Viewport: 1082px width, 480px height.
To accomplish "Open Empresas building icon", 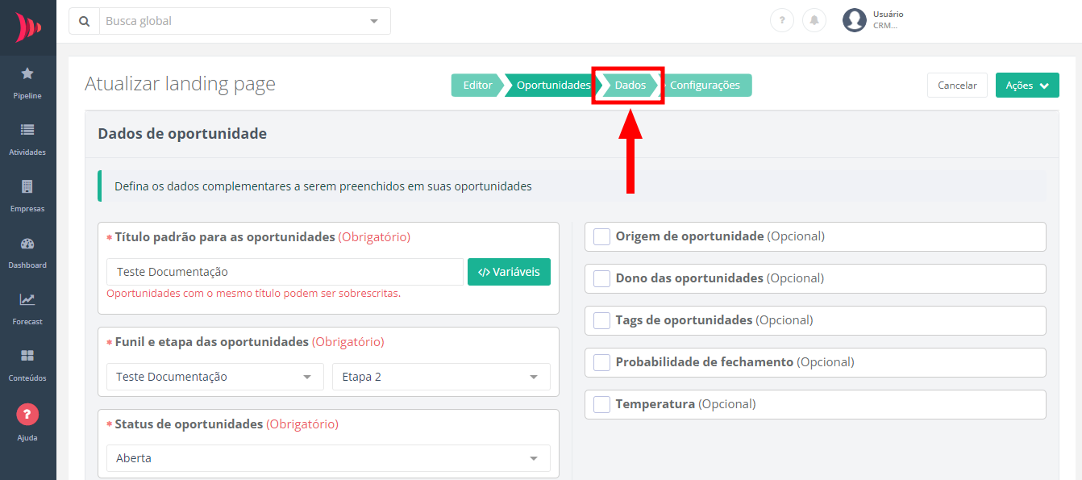I will pos(27,186).
